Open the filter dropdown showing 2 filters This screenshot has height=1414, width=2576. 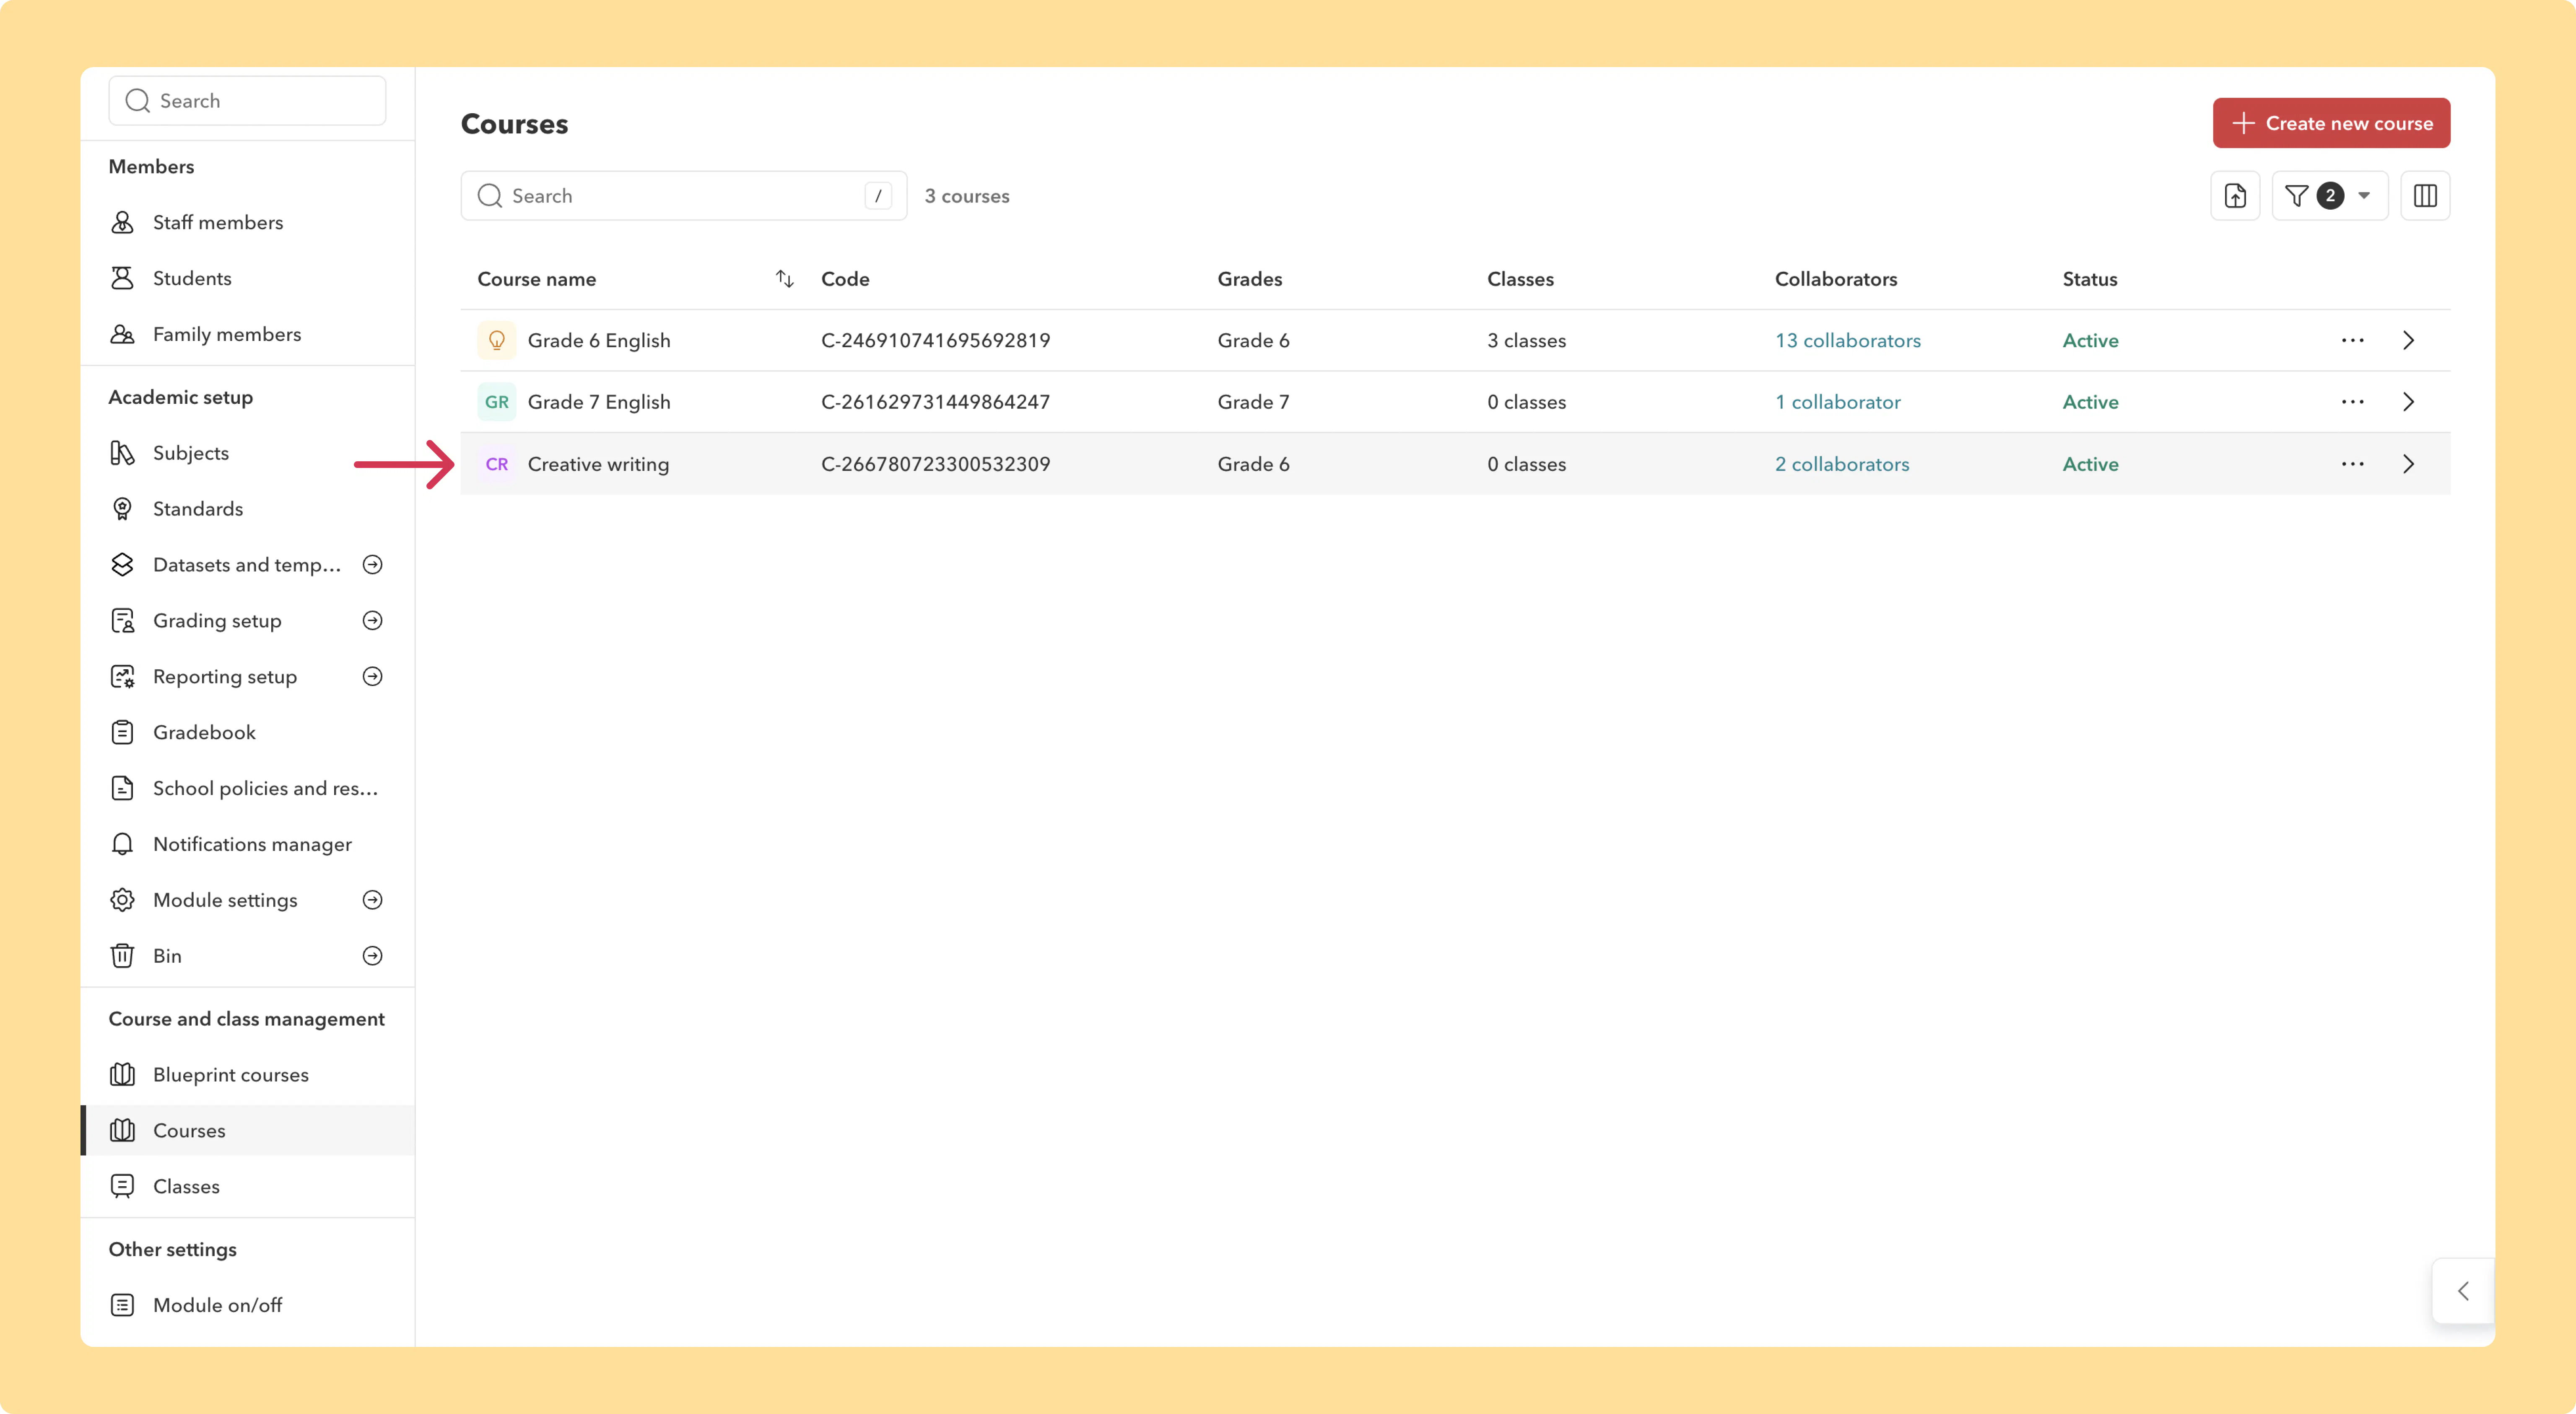[2330, 196]
